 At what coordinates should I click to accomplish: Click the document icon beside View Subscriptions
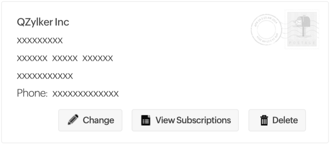146,120
